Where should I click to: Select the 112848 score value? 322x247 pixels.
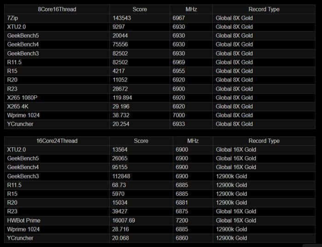(x=121, y=176)
